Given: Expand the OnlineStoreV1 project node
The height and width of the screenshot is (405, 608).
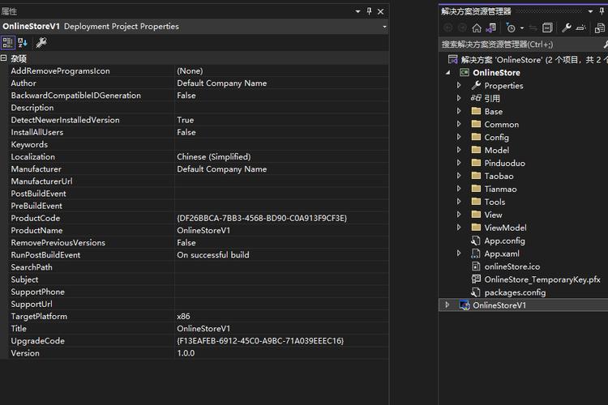Looking at the screenshot, I should coord(447,305).
